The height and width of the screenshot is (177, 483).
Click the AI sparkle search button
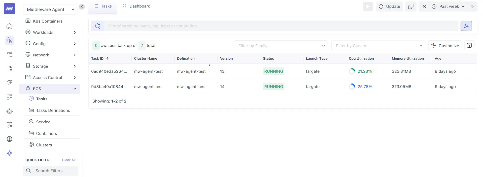[466, 26]
